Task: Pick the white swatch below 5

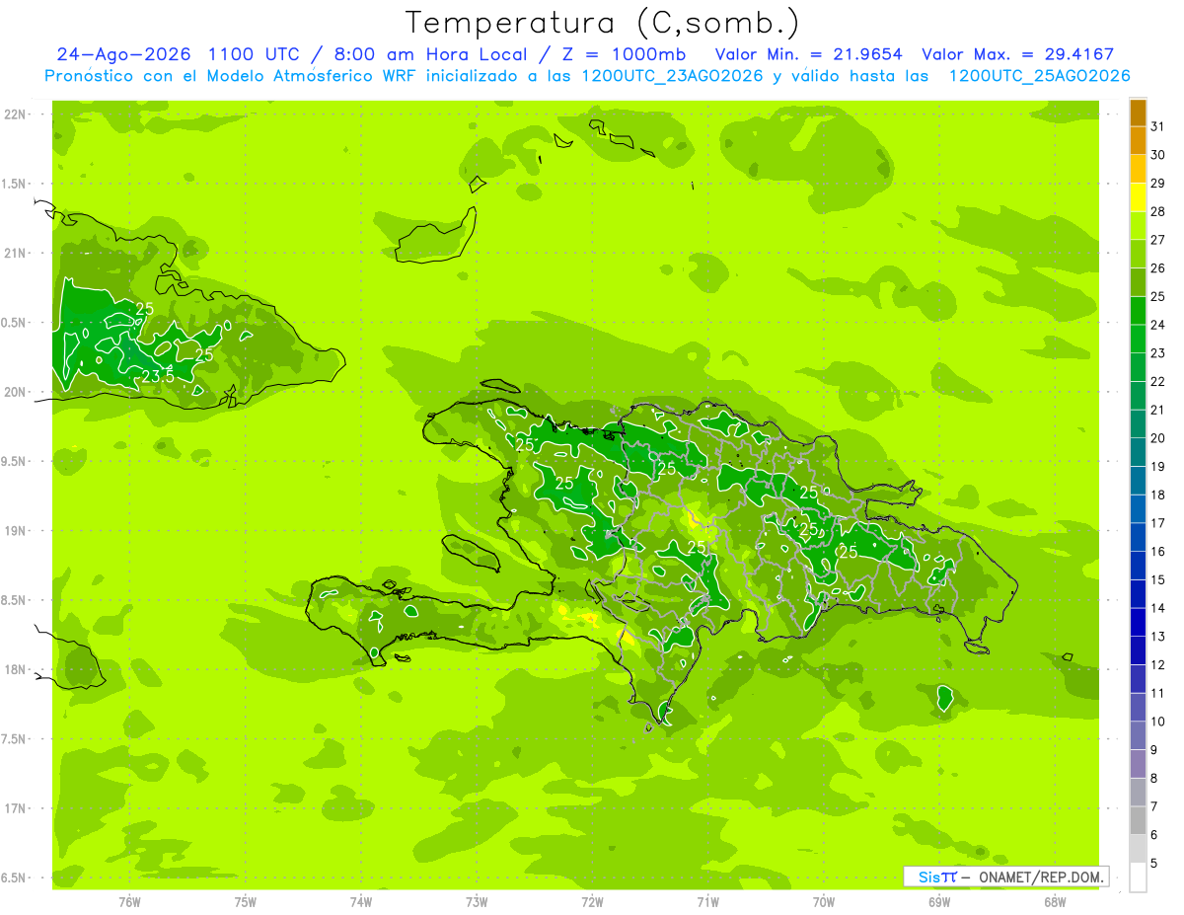Action: point(1138,877)
